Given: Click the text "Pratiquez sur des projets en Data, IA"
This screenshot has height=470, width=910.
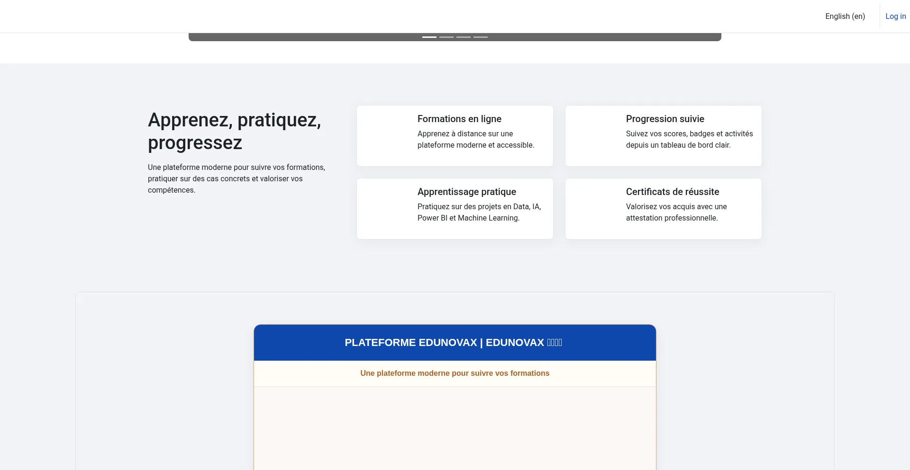Looking at the screenshot, I should click(x=479, y=212).
